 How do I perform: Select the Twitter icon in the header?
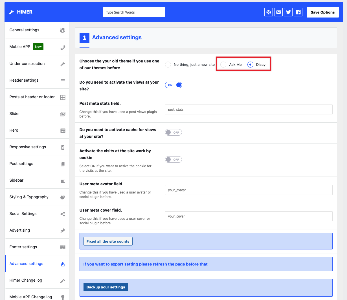288,12
